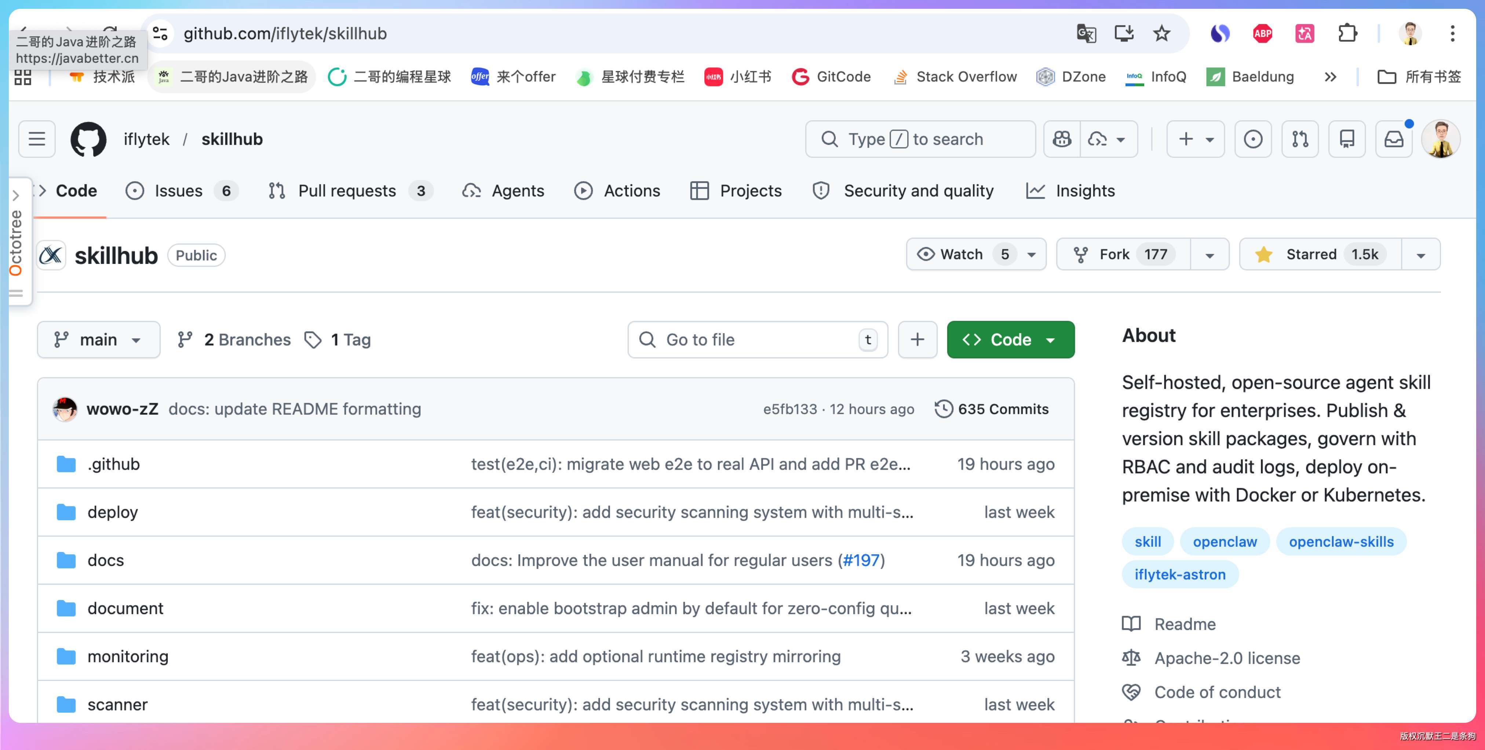The image size is (1485, 750).
Task: Click the Adblock Plus extension icon
Action: coord(1262,33)
